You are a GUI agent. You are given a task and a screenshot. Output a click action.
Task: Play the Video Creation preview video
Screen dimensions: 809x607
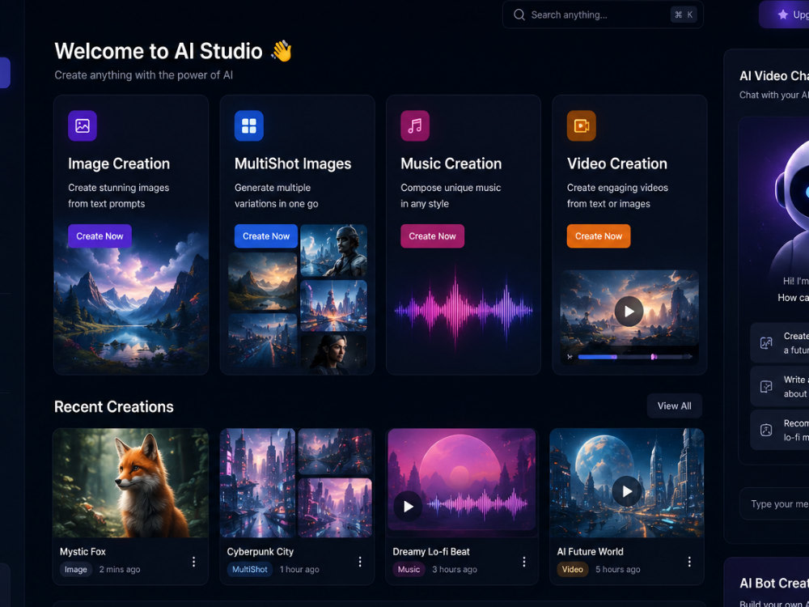click(629, 312)
